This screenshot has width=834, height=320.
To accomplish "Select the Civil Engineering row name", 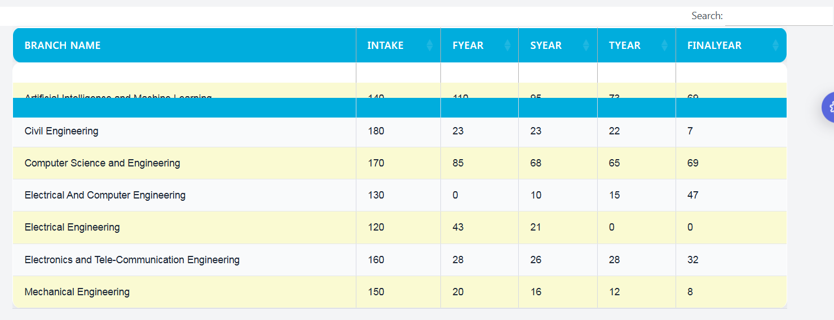I will tap(61, 131).
